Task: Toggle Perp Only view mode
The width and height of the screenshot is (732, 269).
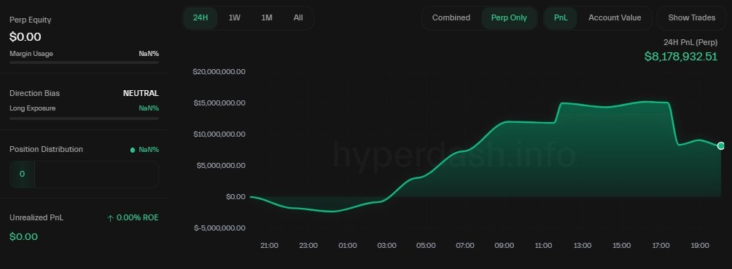Action: coord(509,18)
